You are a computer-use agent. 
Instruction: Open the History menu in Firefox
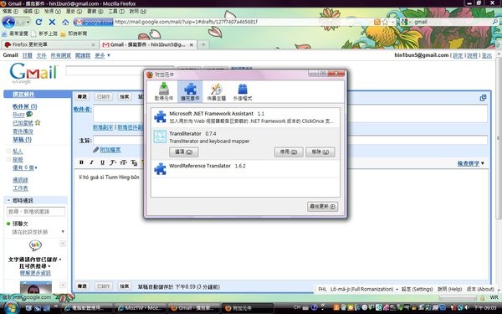pyautogui.click(x=74, y=11)
